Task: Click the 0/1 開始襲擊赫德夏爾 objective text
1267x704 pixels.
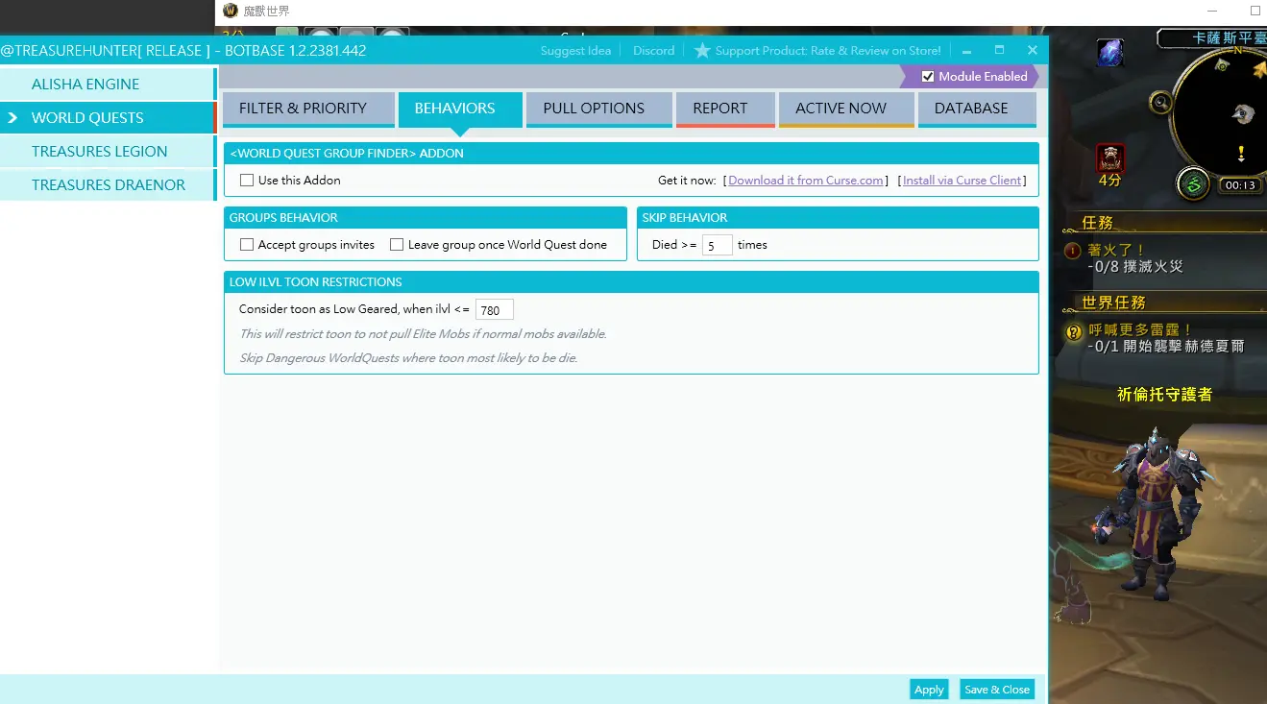Action: (x=1166, y=347)
